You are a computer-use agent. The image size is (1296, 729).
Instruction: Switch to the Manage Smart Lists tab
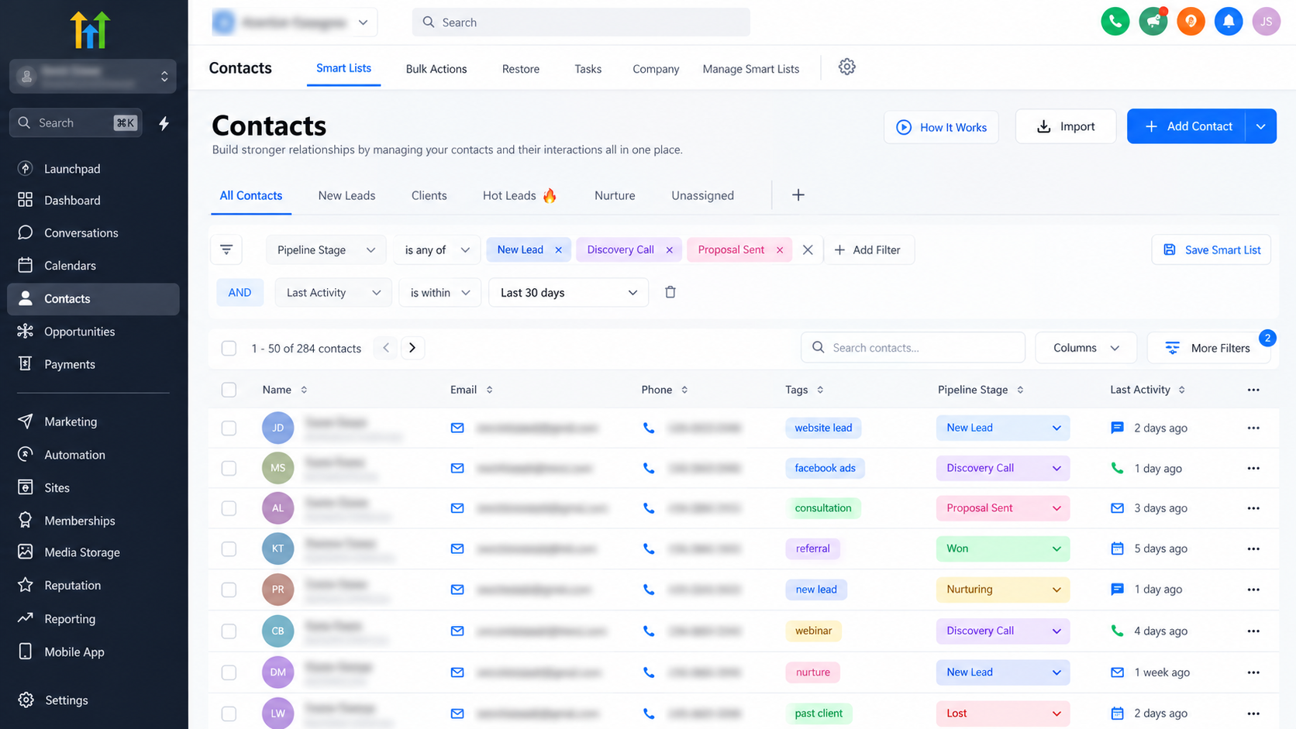click(750, 69)
